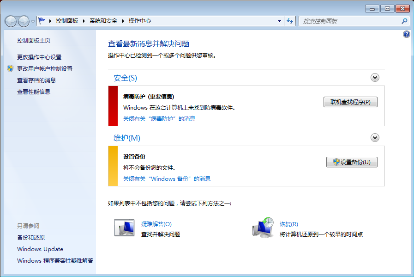This screenshot has width=414, height=277.
Task: Open 查看性能信息 link in sidebar
Action: [34, 92]
